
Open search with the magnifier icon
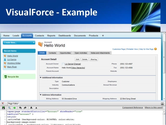click(x=9, y=108)
